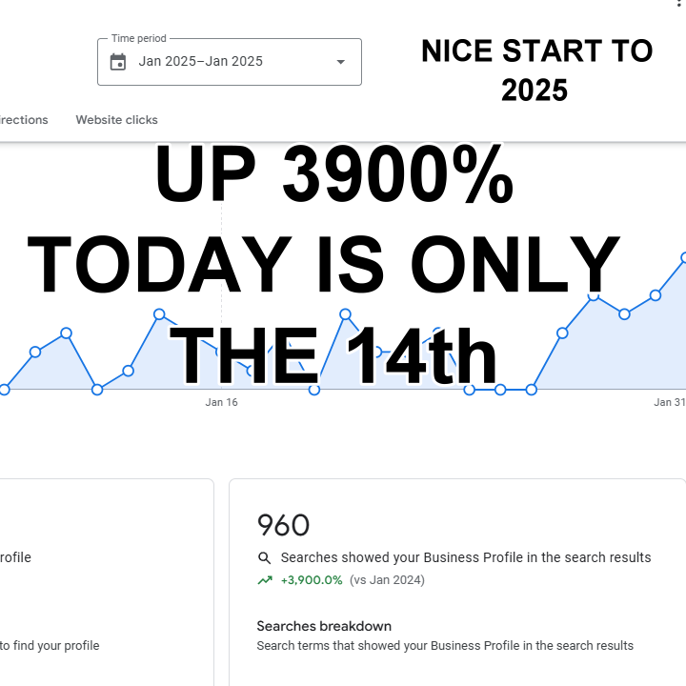
Task: Click the magnifier icon beside Searches showed text
Action: tap(265, 558)
